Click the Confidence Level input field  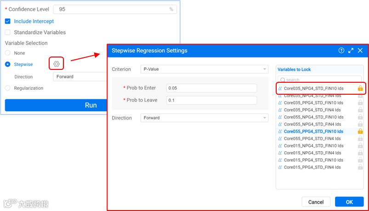(115, 9)
